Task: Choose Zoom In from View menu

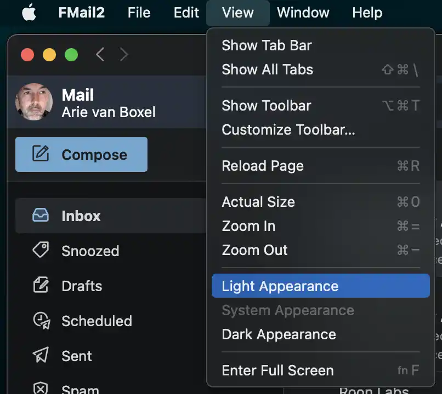Action: coord(320,226)
